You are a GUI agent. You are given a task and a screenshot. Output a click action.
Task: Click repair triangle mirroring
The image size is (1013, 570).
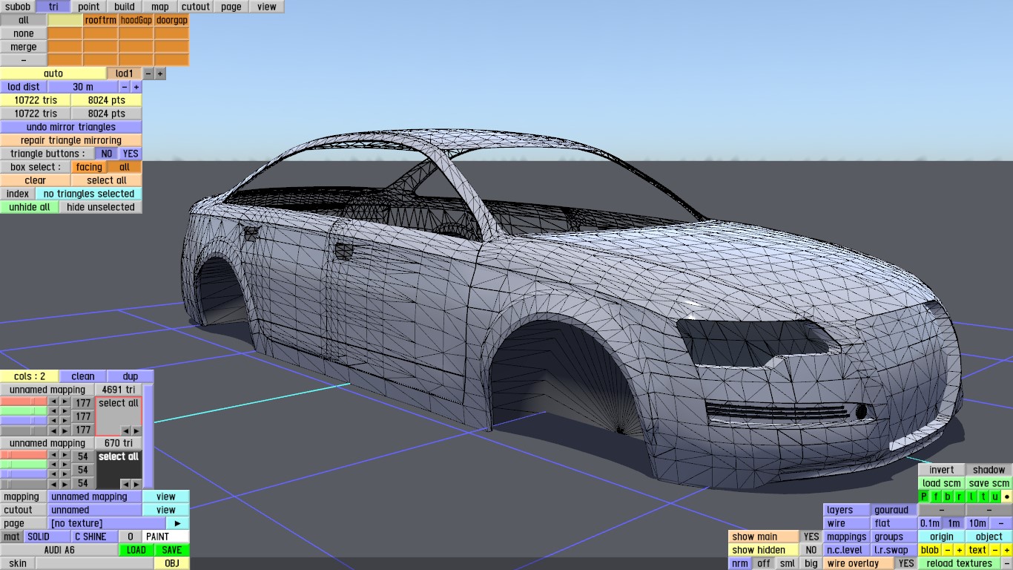tap(71, 140)
